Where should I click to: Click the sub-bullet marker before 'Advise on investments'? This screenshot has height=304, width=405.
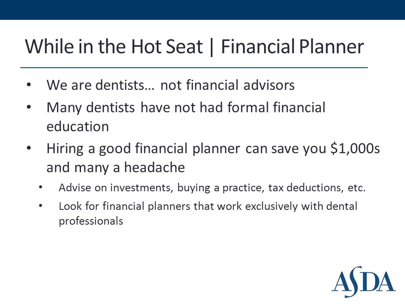40,187
